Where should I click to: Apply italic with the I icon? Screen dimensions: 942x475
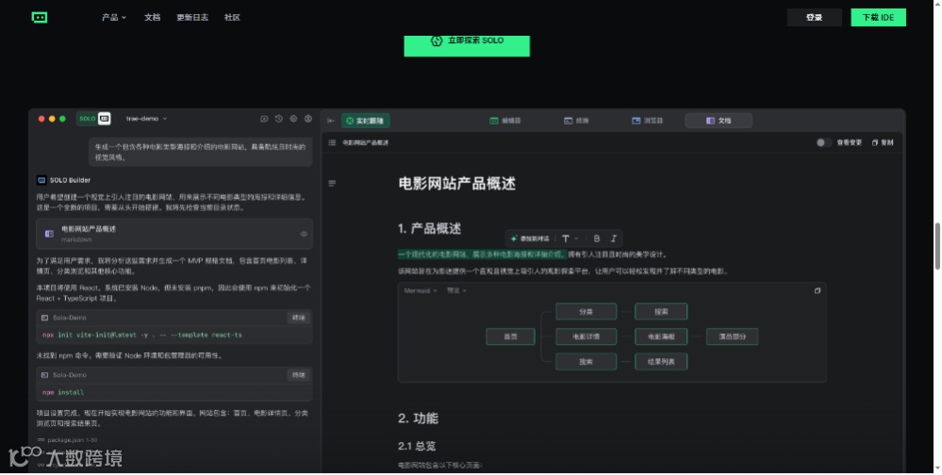(613, 239)
